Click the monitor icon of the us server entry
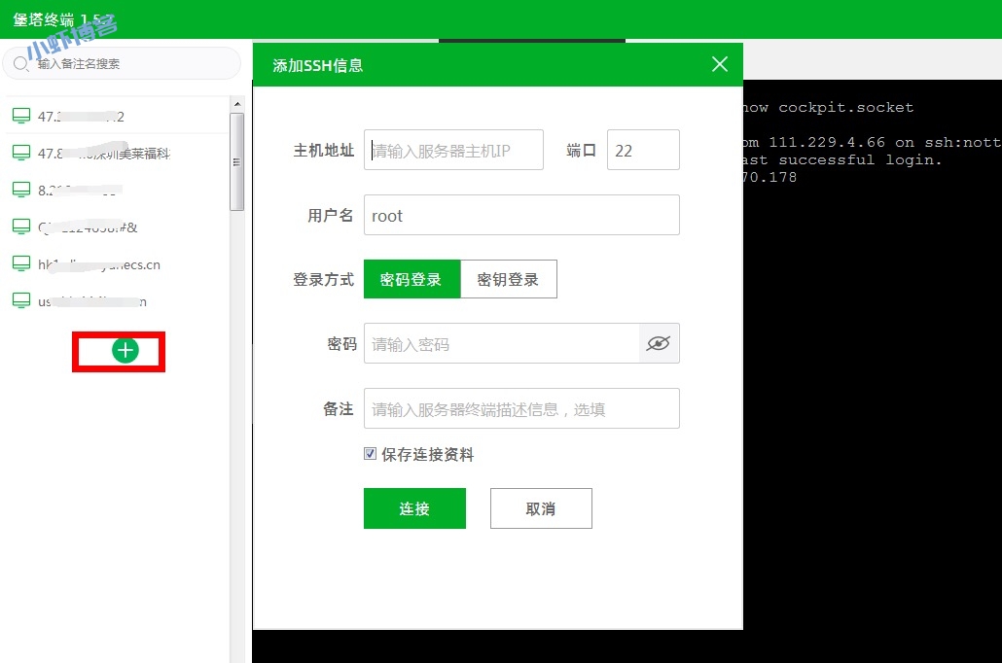 (20, 299)
